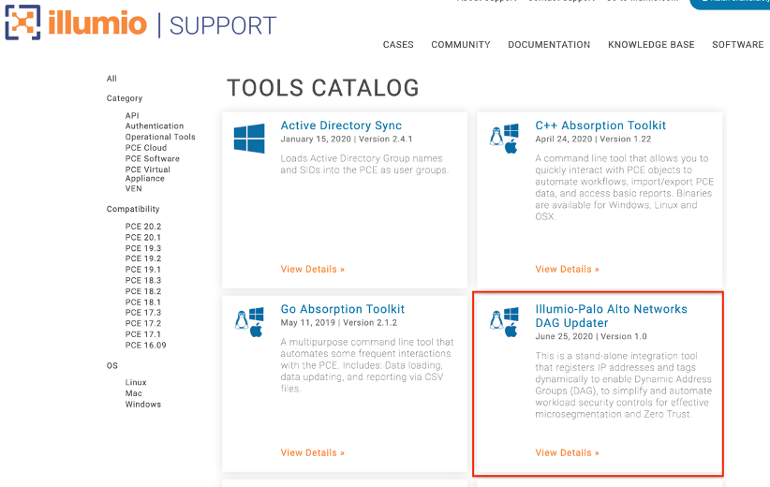The height and width of the screenshot is (487, 770).
Task: Filter OS by Linux
Action: click(136, 382)
